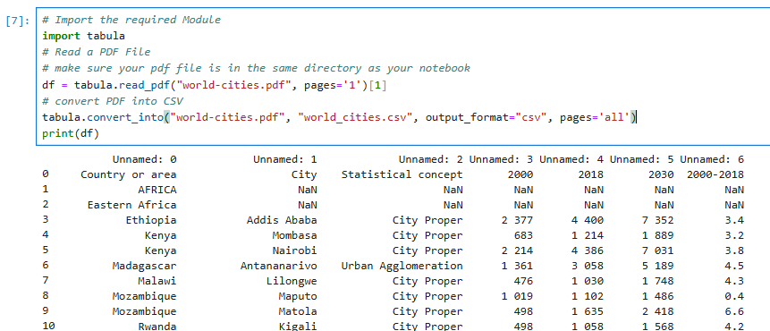Click the 'Urban Agglomeration' value in the Antananarivo row
This screenshot has width=770, height=331.
pyautogui.click(x=402, y=266)
